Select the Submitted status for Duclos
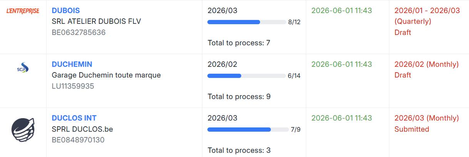Viewport: 469px width, 157px height. pyautogui.click(x=412, y=129)
